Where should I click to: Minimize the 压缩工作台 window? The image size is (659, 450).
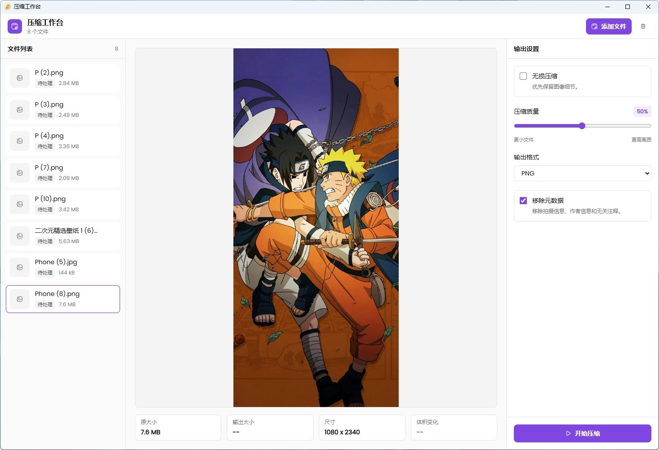pos(607,7)
